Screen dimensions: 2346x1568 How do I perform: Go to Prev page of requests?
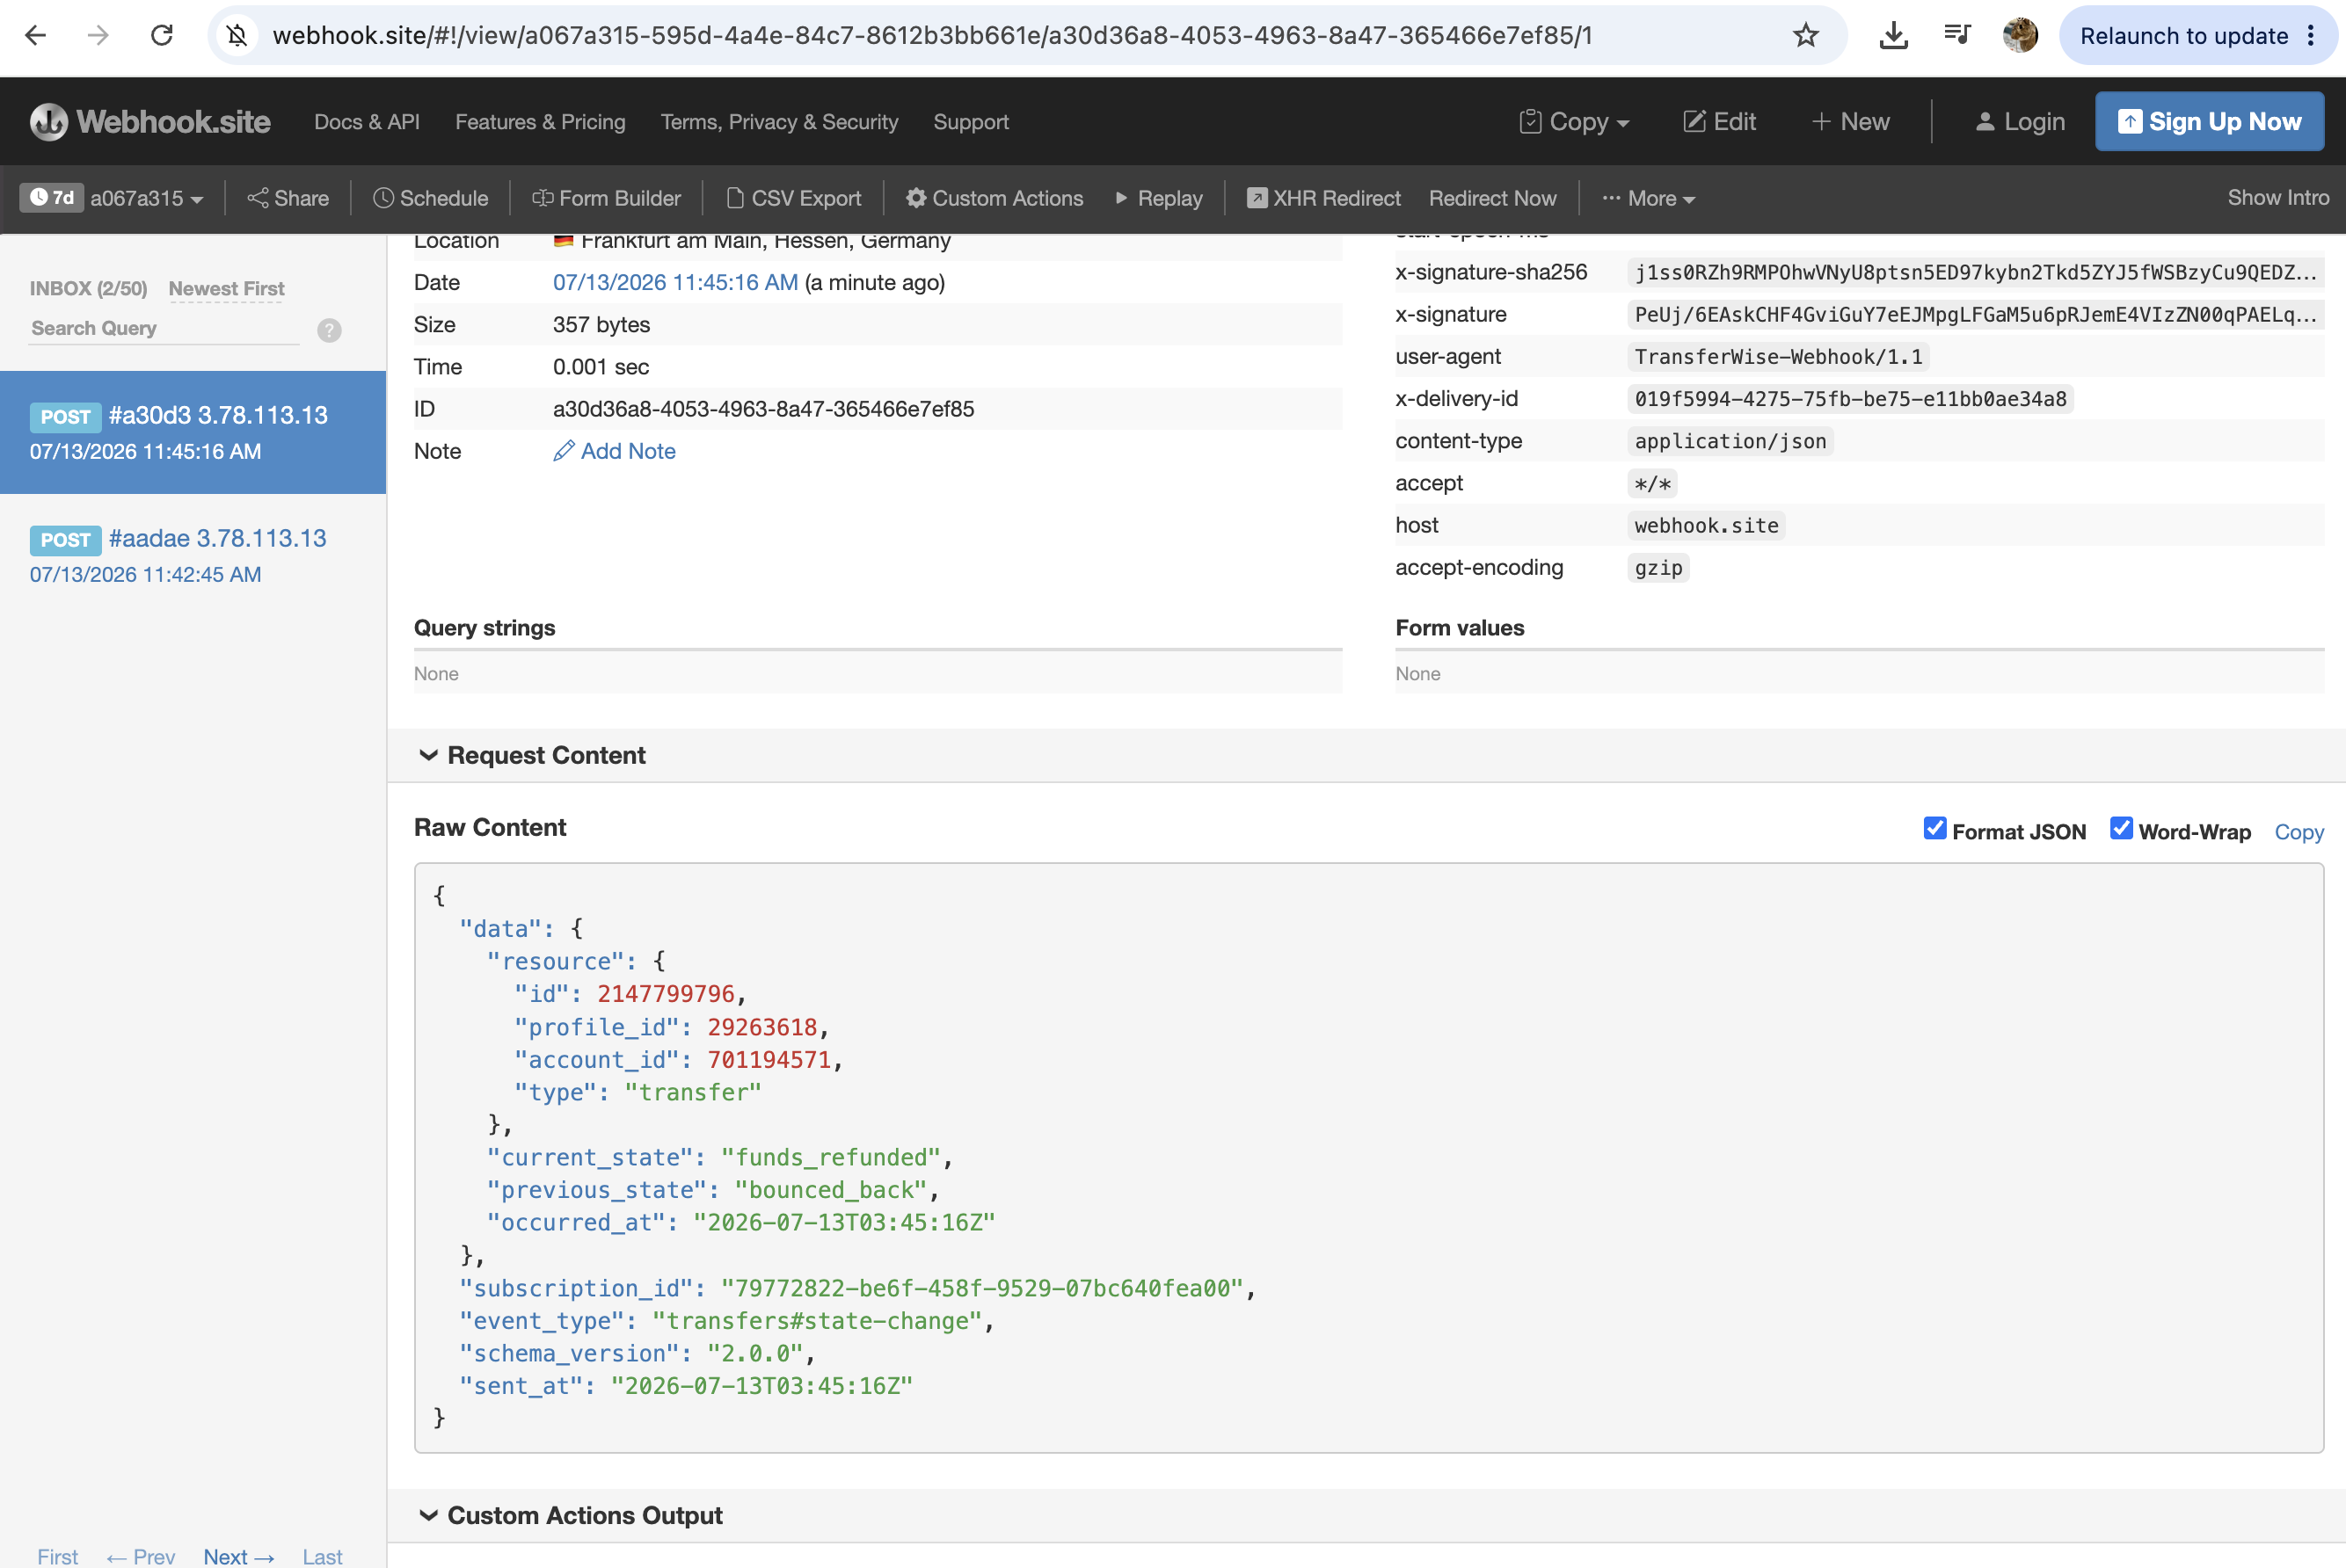pos(140,1556)
